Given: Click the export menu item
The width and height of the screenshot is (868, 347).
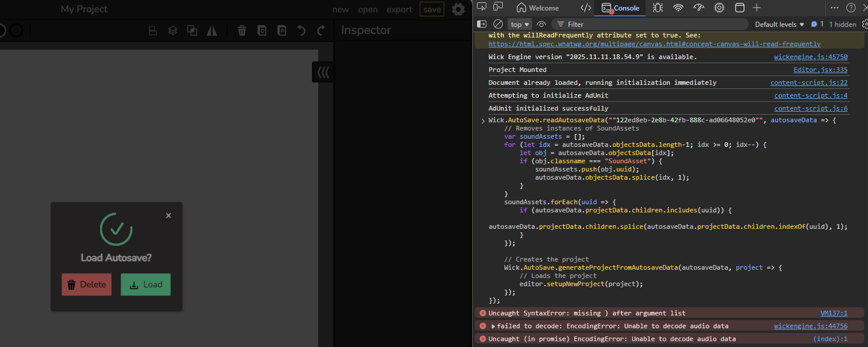Looking at the screenshot, I should pyautogui.click(x=399, y=9).
